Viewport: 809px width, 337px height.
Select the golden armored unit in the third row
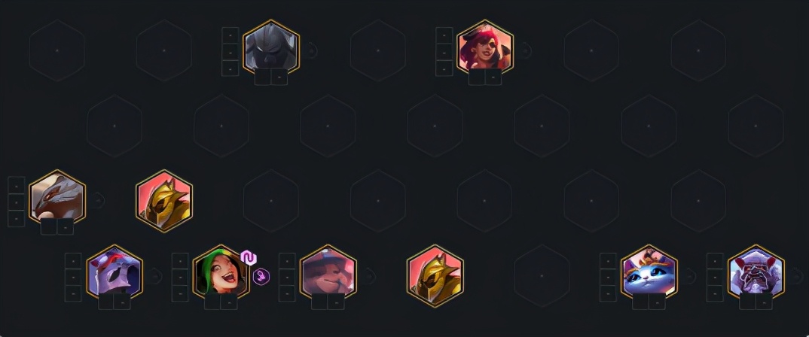coord(164,201)
